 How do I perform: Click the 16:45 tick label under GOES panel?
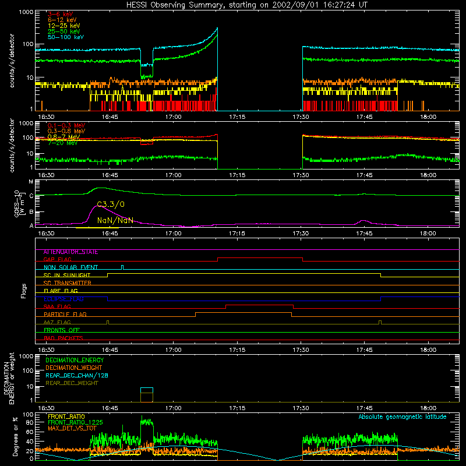click(x=110, y=234)
